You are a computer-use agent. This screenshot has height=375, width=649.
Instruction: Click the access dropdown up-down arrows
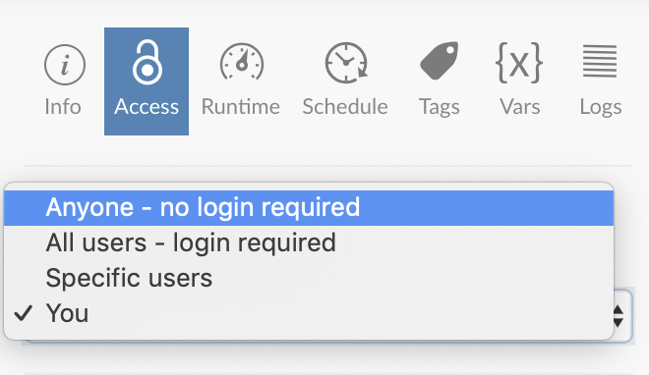tap(619, 316)
